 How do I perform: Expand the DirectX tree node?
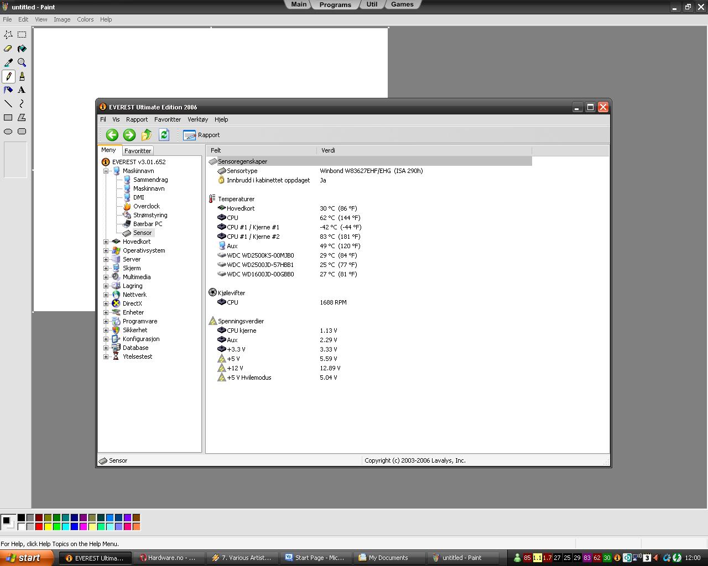[106, 303]
